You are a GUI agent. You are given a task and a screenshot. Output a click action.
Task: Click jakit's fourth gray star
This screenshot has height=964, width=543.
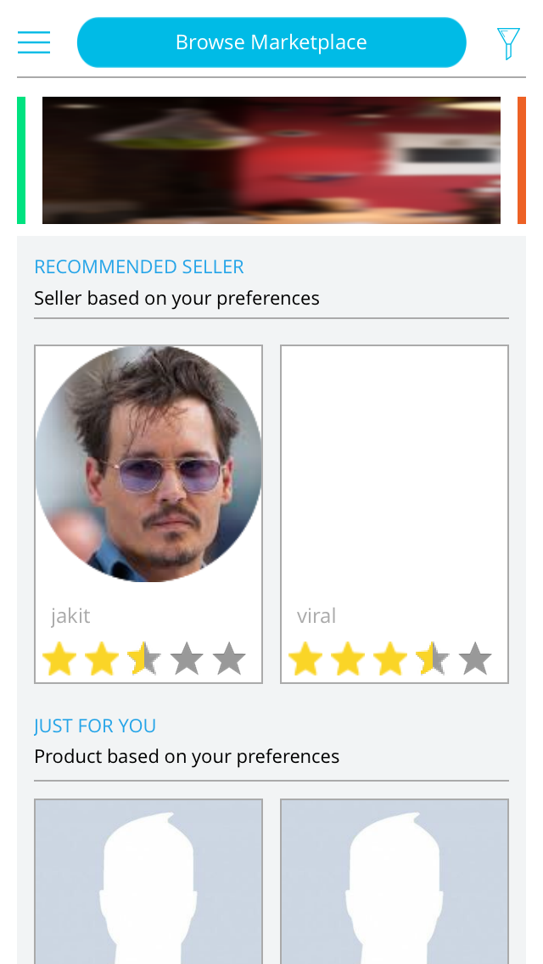click(187, 659)
